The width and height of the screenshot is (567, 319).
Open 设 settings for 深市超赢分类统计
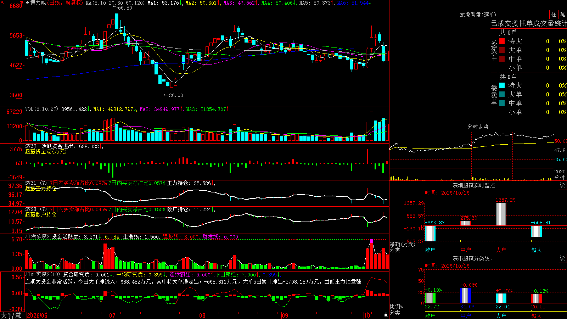[562, 258]
